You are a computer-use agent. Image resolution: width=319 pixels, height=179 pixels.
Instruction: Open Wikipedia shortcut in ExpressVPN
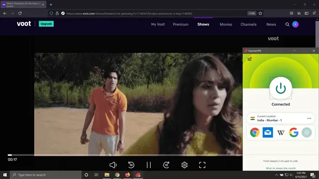pos(281,133)
